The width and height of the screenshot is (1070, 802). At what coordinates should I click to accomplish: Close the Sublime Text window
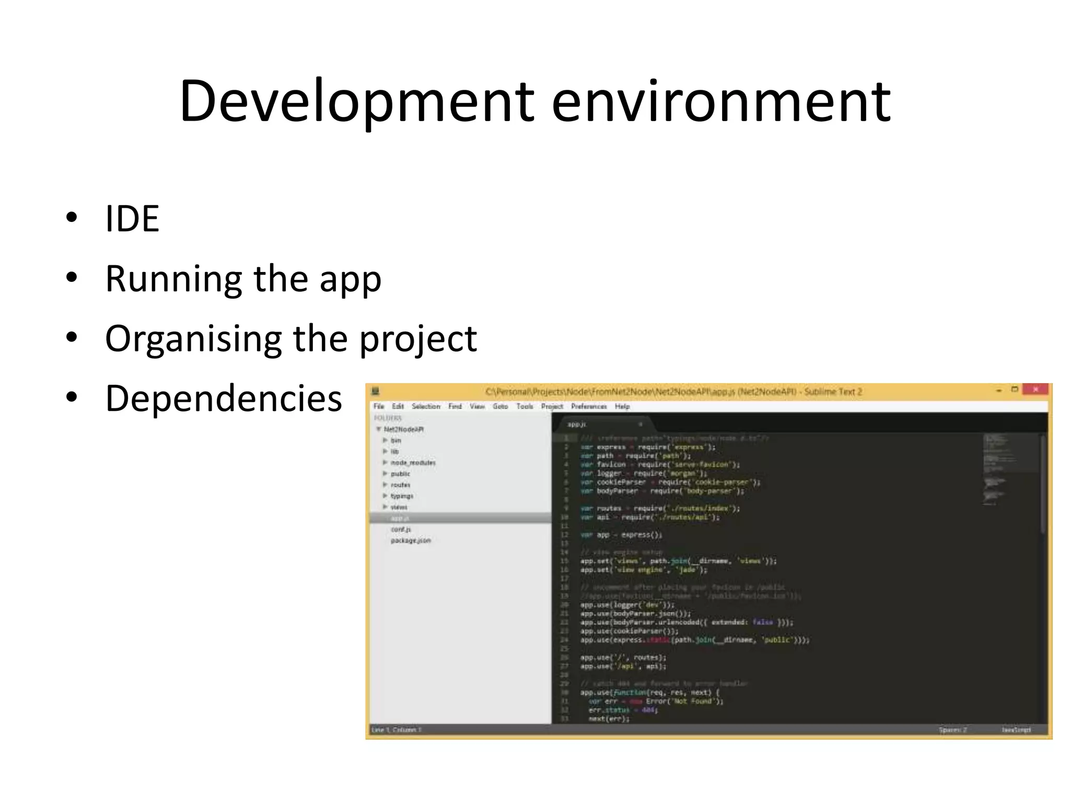click(x=1036, y=390)
